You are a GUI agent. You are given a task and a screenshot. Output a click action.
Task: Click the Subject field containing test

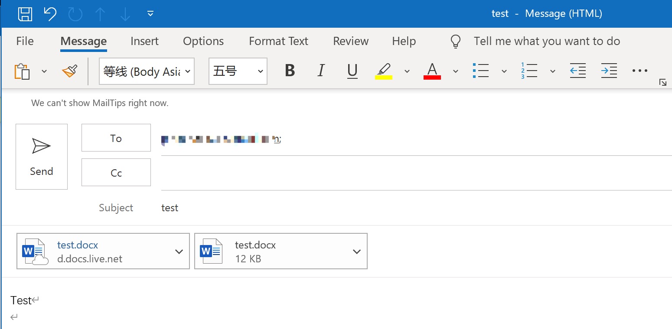[416, 208]
